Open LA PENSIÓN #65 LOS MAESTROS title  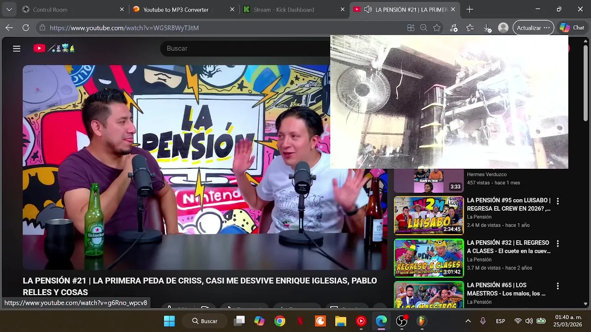click(506, 289)
